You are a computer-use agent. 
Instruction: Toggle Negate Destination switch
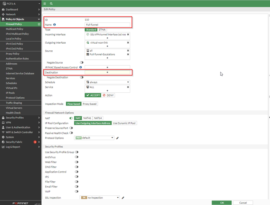82,77
